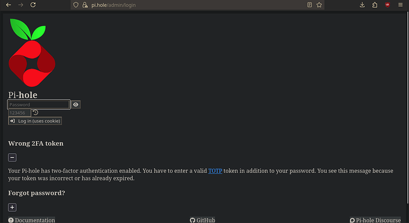Focus the 2FA token field showing 123456
This screenshot has height=223, width=409.
click(x=20, y=112)
